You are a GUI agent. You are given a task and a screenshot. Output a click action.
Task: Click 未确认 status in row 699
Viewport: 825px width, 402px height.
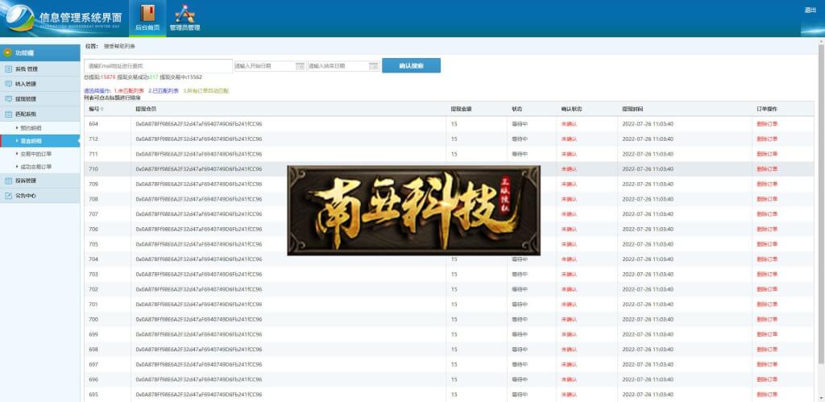pyautogui.click(x=569, y=334)
